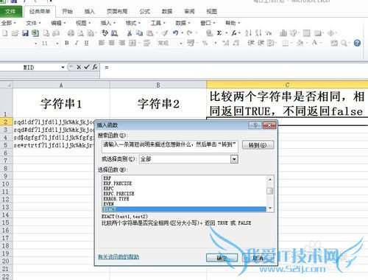Click the function search text field
The image size is (368, 280).
pyautogui.click(x=170, y=147)
